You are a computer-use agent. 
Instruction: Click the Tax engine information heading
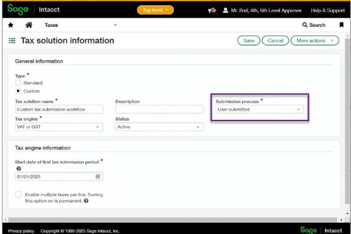tap(43, 148)
